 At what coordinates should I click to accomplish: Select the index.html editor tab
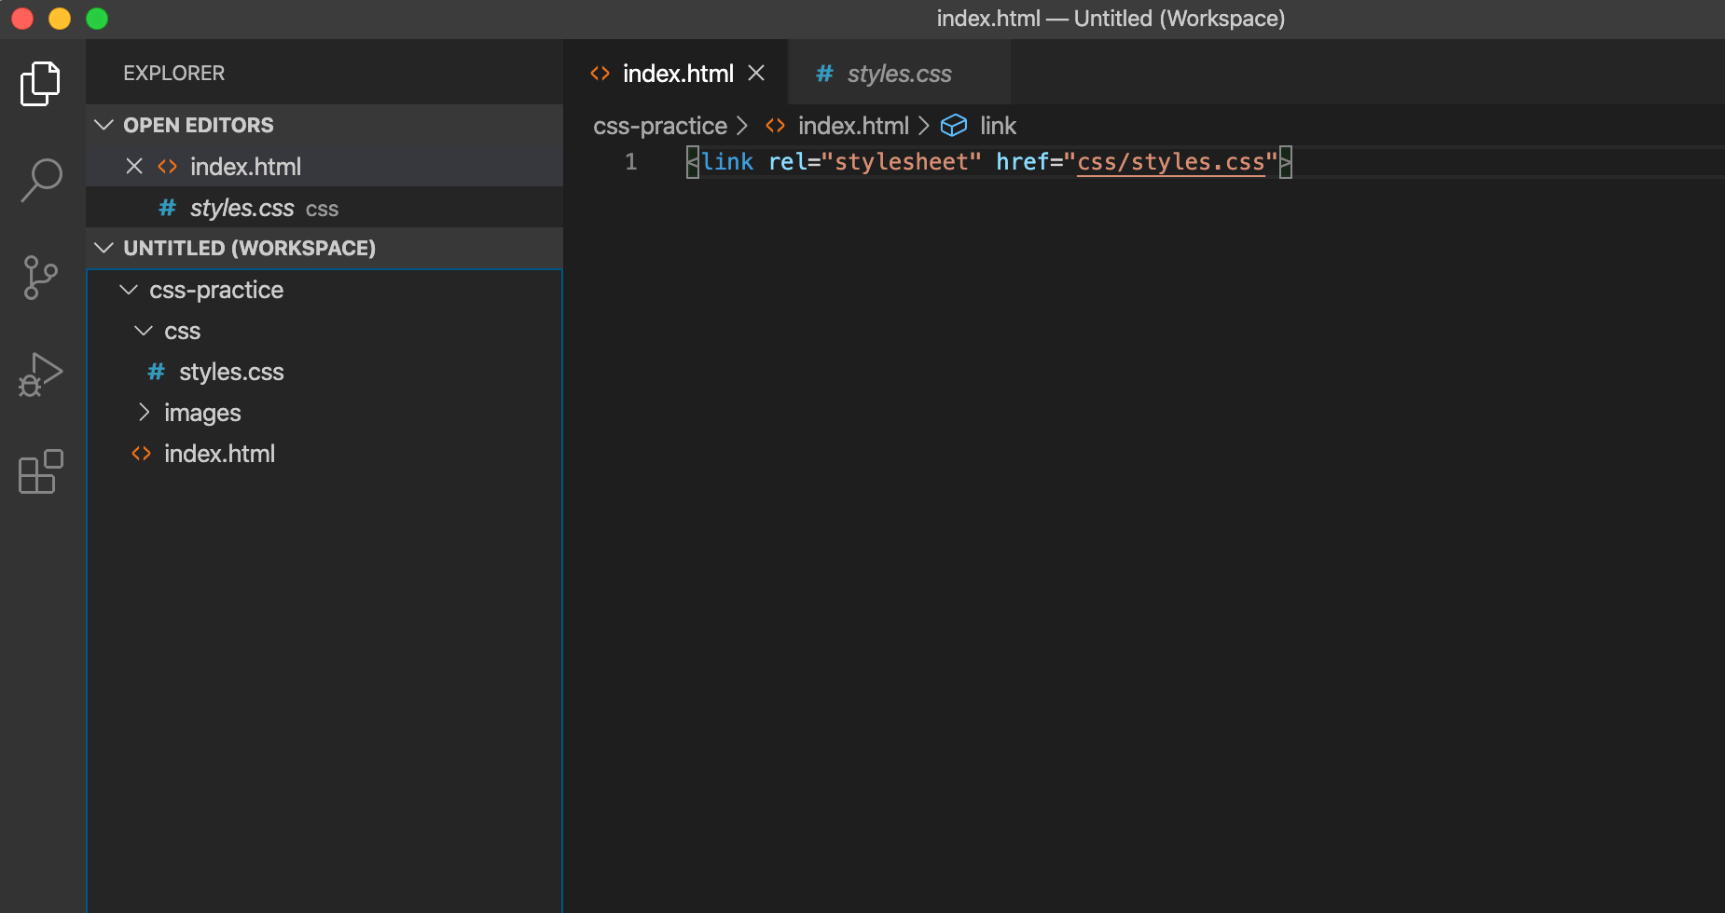677,74
